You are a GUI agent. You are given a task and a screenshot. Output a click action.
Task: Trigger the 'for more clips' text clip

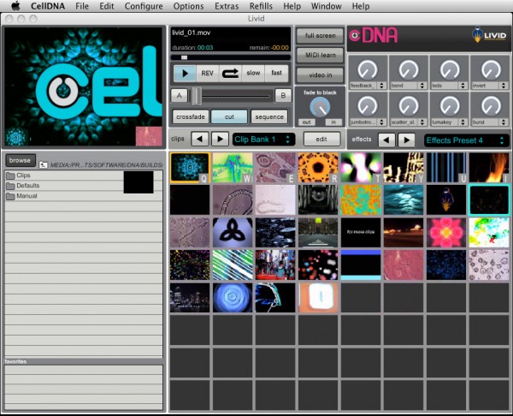[x=361, y=233]
